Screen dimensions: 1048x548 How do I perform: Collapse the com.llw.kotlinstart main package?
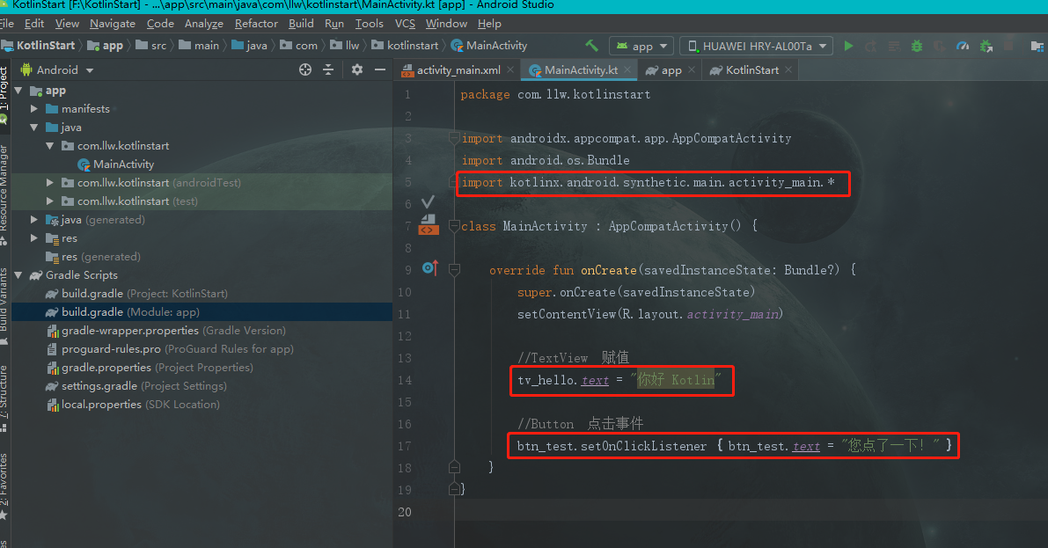(x=50, y=146)
